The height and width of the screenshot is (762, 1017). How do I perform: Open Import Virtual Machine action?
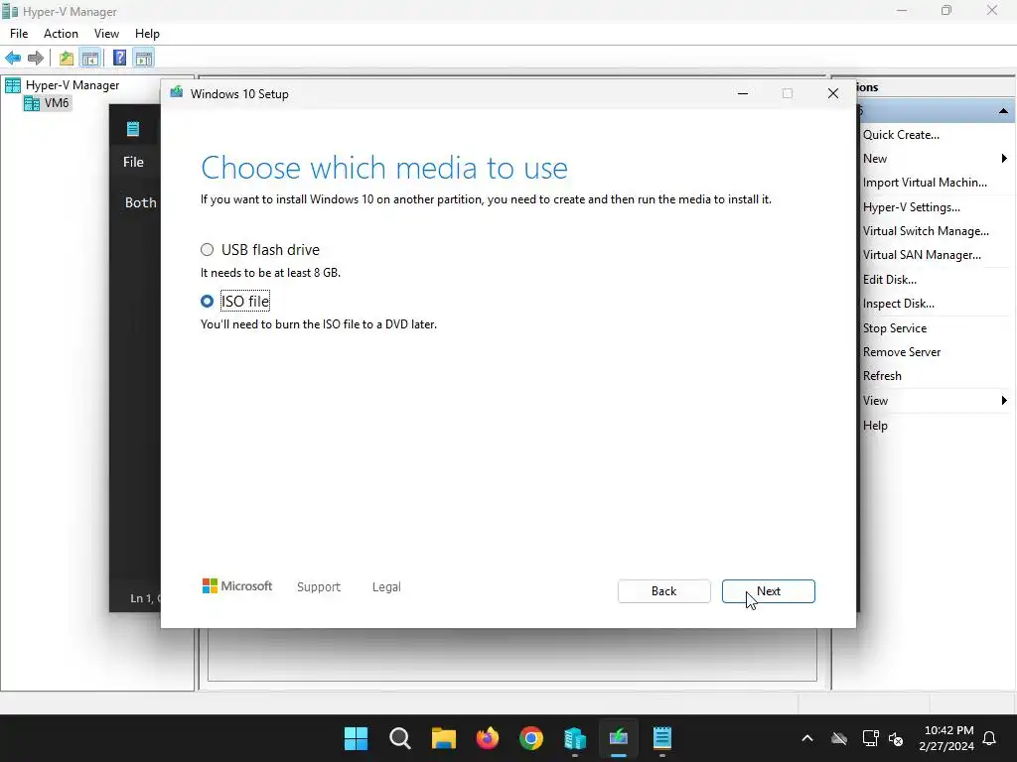925,183
